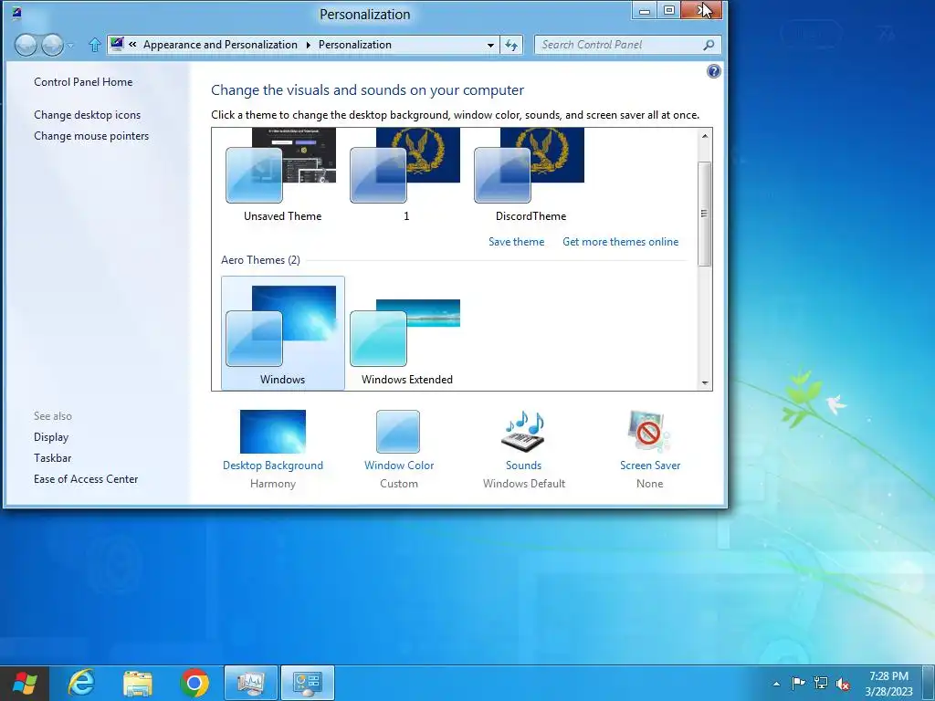Click the Personalization window title icon
Viewport: 935px width, 701px height.
[x=16, y=13]
